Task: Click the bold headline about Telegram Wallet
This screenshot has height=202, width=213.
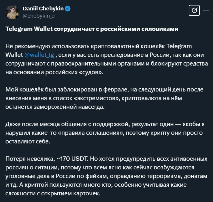Action: pyautogui.click(x=92, y=29)
